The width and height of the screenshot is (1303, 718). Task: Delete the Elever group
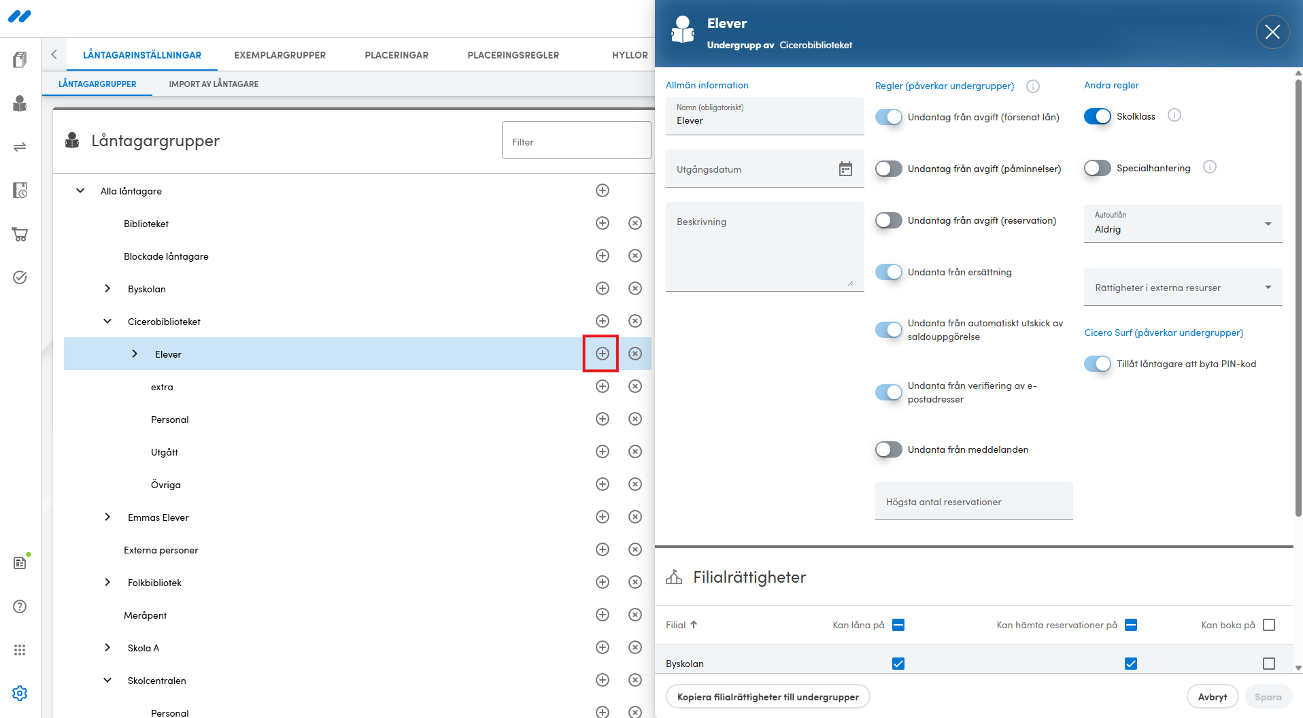pos(635,354)
